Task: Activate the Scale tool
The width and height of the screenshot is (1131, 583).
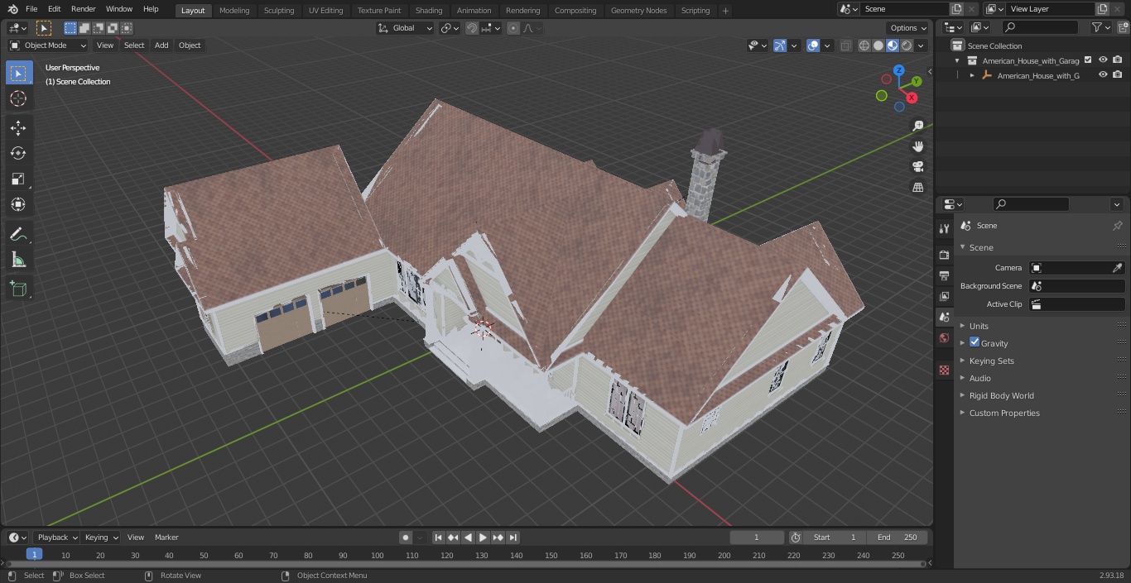Action: point(18,179)
